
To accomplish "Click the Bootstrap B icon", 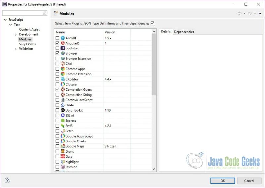I will 63,48.
